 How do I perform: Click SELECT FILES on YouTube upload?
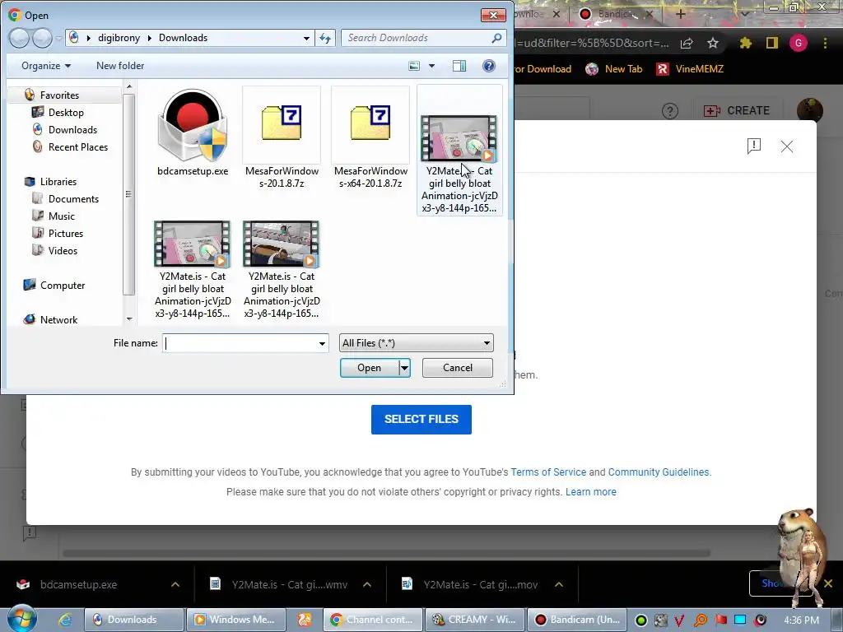tap(421, 419)
